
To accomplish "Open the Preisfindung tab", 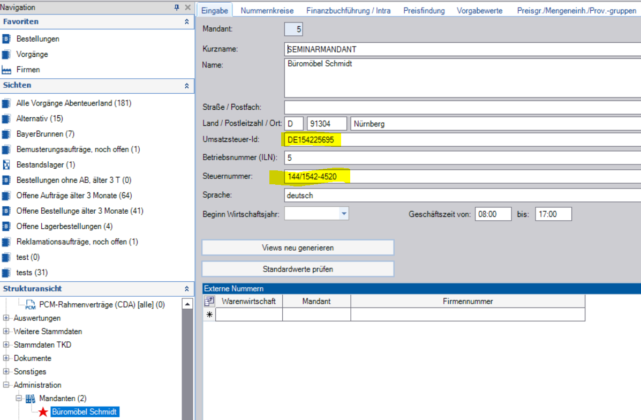I will coord(424,10).
